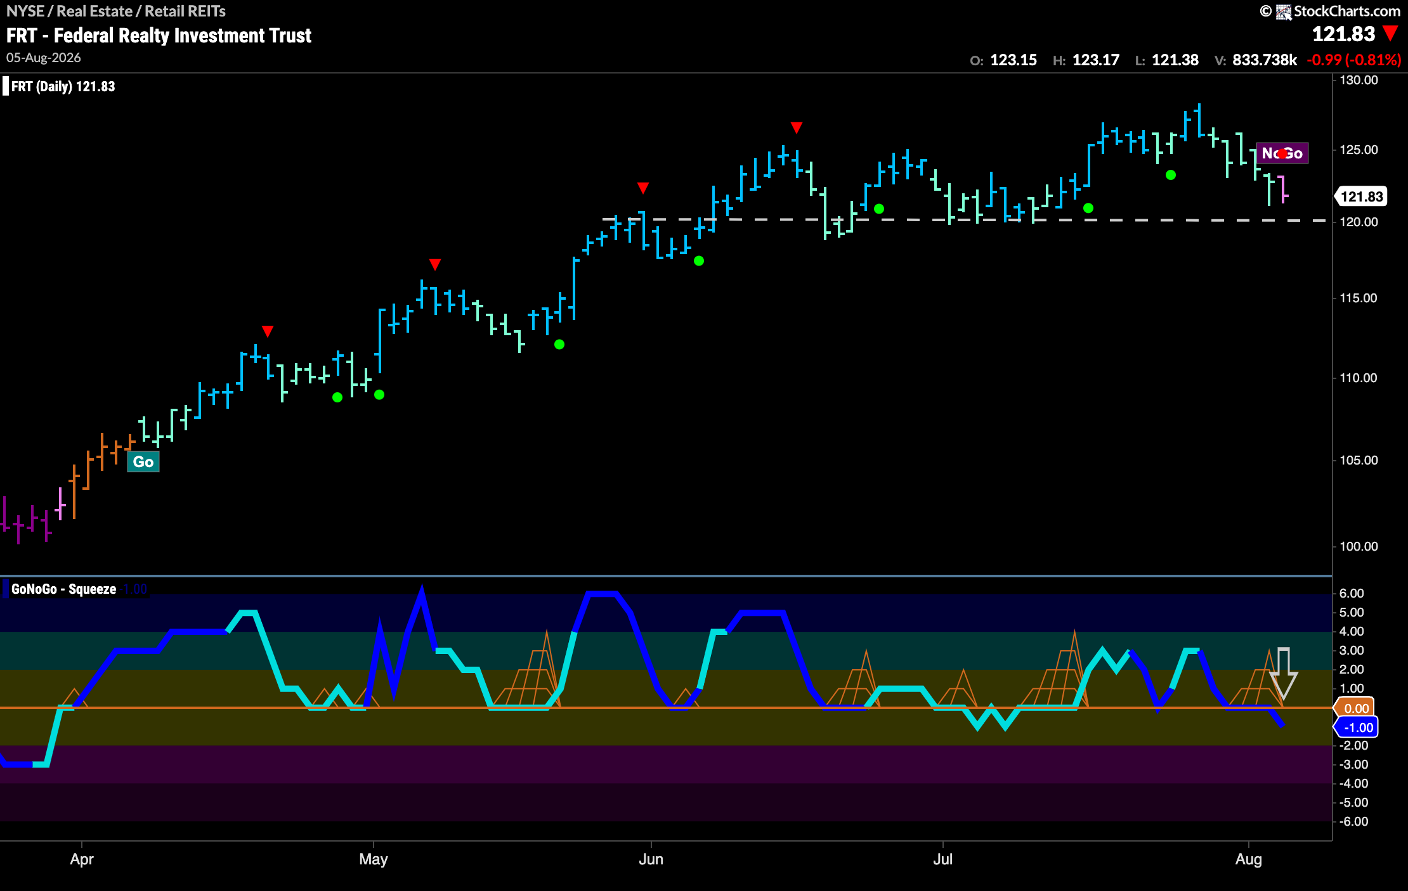Screen dimensions: 1408x891
Task: Click the 'Jun' label on the time axis
Action: point(651,859)
